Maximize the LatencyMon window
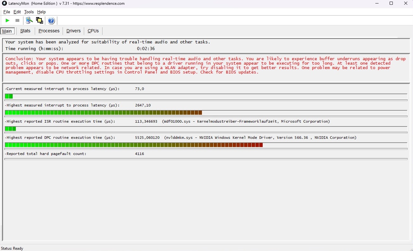The height and width of the screenshot is (251, 413). pos(391,3)
